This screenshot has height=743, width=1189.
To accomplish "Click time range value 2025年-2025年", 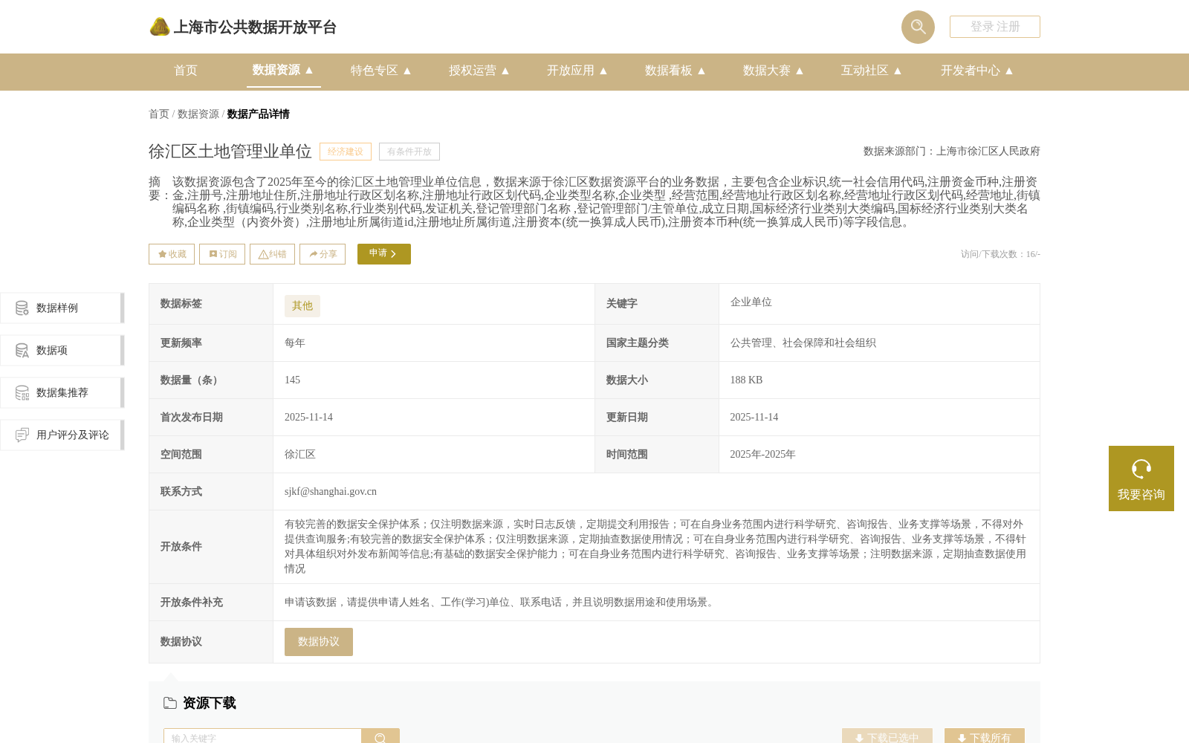I will [x=763, y=455].
